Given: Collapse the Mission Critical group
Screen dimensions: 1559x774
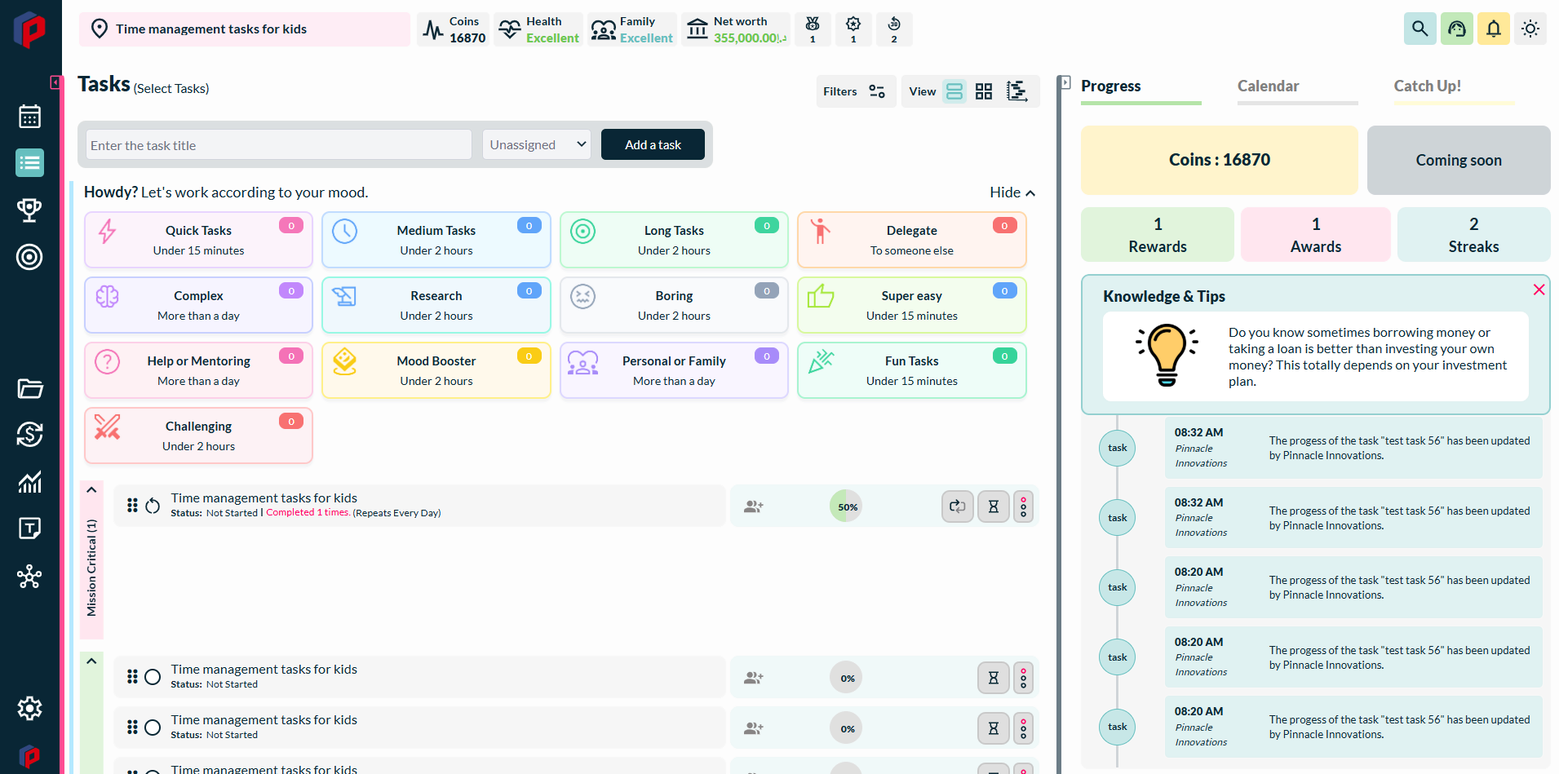Looking at the screenshot, I should (91, 490).
